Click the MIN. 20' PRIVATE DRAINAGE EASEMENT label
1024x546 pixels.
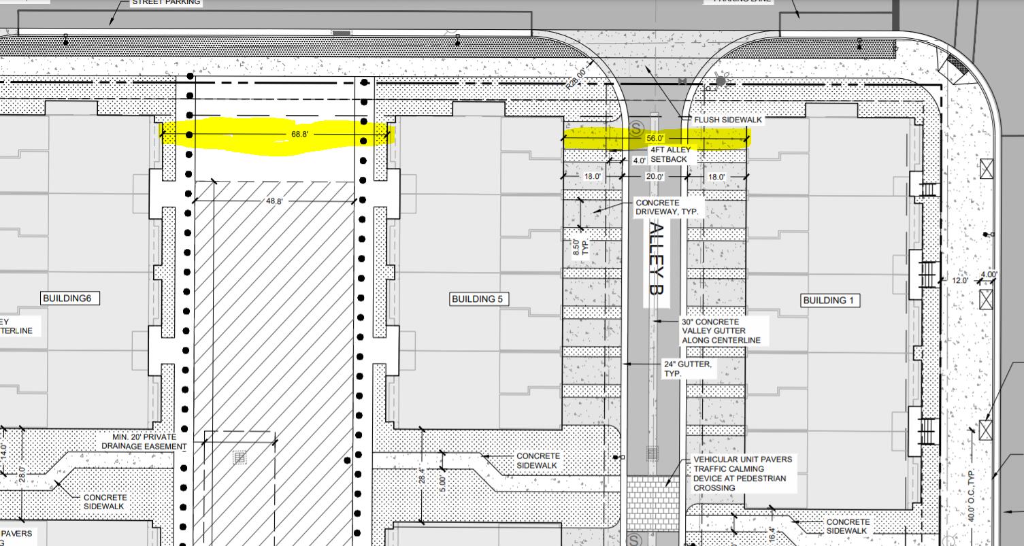point(144,441)
